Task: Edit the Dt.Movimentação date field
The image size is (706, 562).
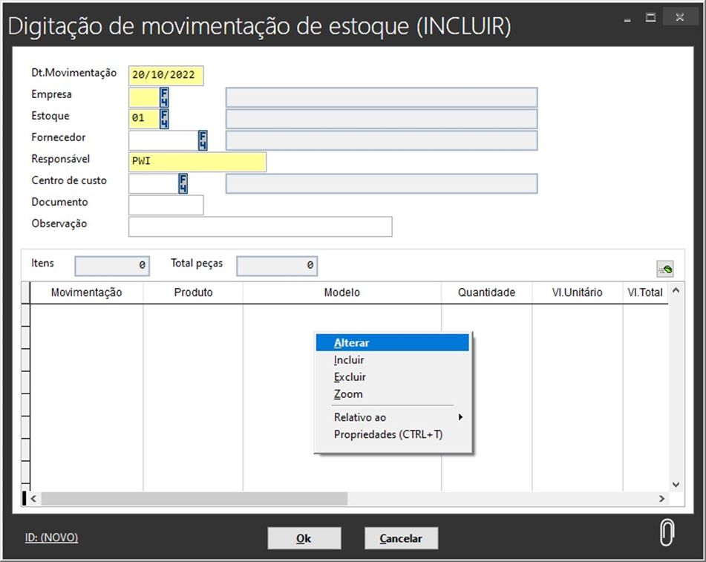Action: 166,75
